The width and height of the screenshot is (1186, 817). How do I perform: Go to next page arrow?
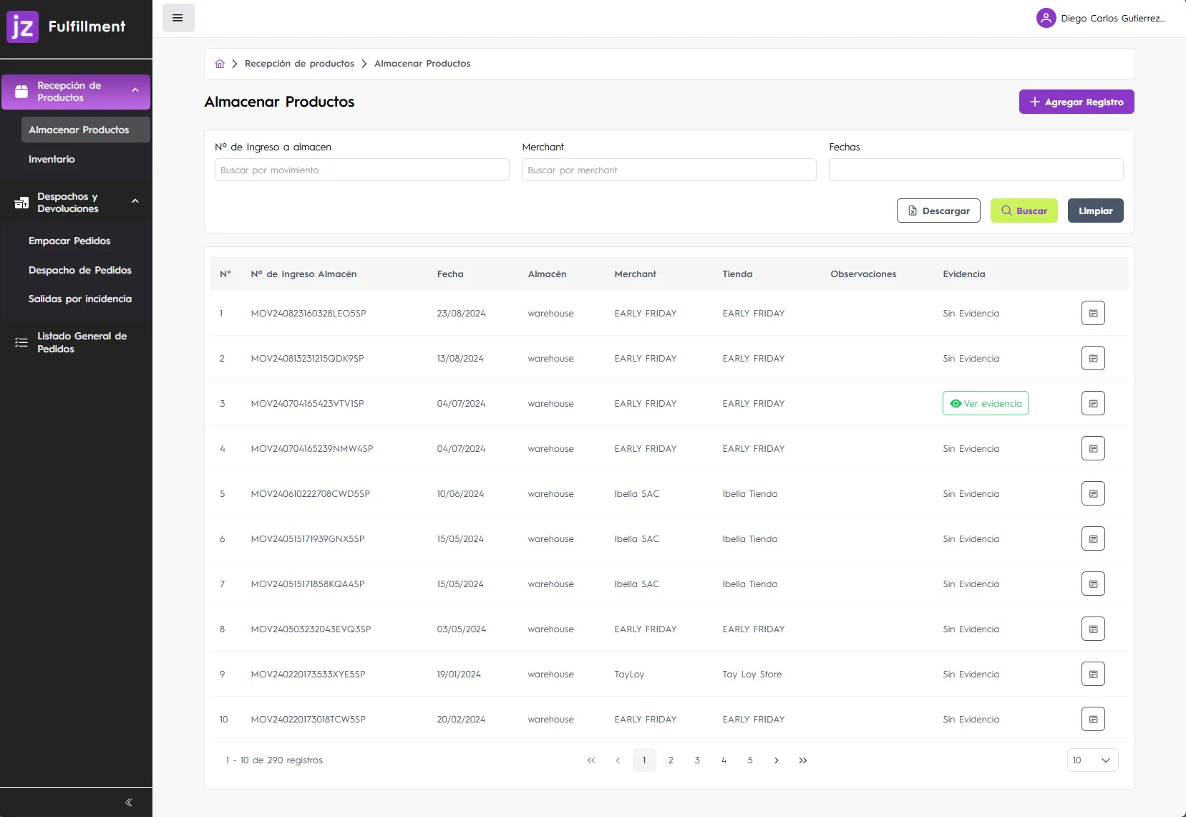(777, 760)
